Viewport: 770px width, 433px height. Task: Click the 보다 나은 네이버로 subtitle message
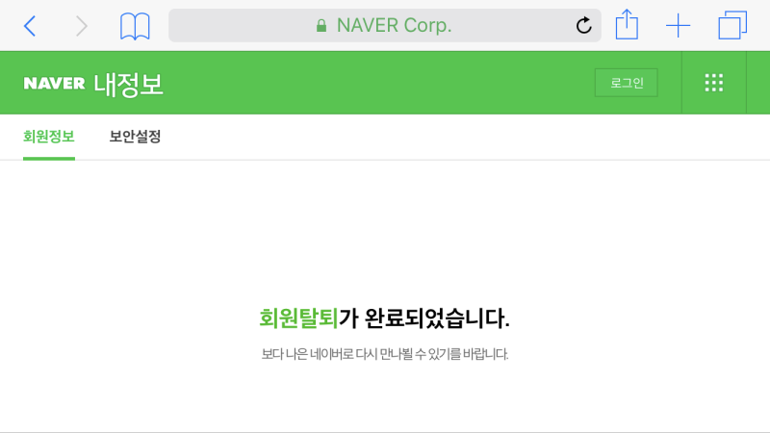(384, 354)
